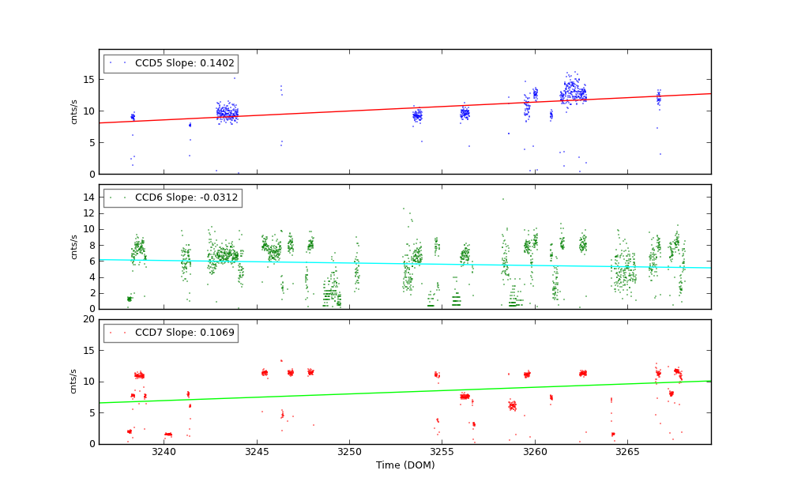Click the CCD6 Slope: -0.0312 legend
The width and height of the screenshot is (790, 493).
(172, 198)
